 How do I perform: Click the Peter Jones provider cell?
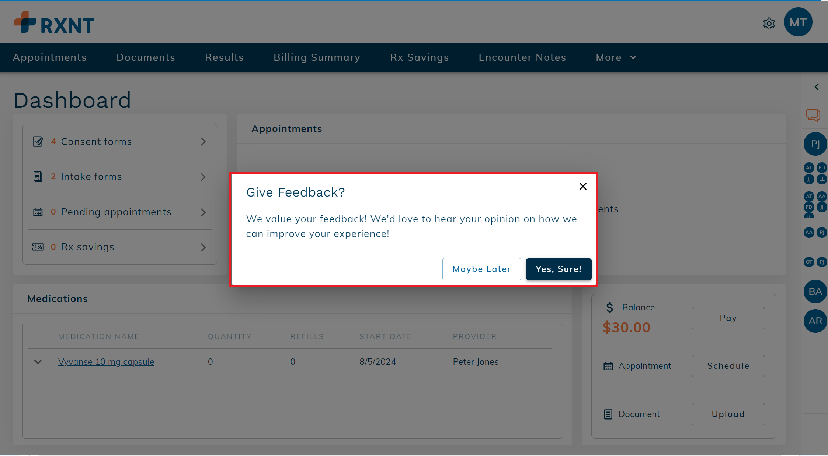point(476,362)
